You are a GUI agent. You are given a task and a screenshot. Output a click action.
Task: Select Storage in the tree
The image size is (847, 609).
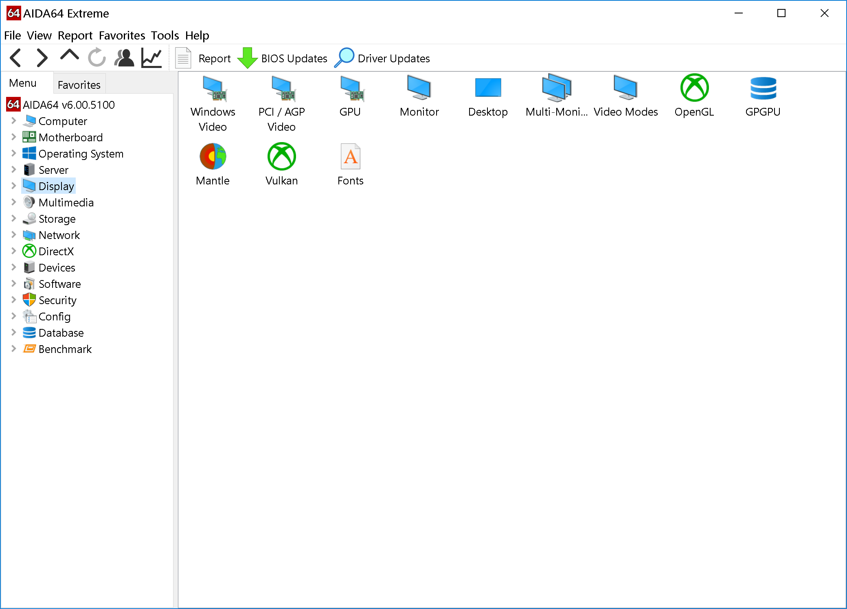pos(49,219)
